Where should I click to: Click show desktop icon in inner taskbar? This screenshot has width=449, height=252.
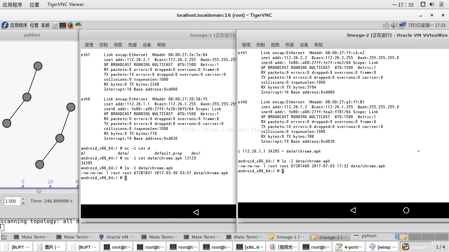[x=4, y=237]
